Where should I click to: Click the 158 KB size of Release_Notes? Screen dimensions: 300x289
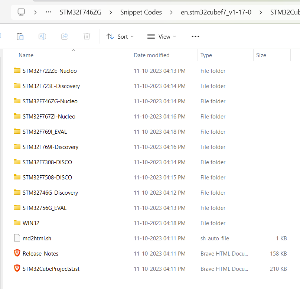tap(278, 254)
